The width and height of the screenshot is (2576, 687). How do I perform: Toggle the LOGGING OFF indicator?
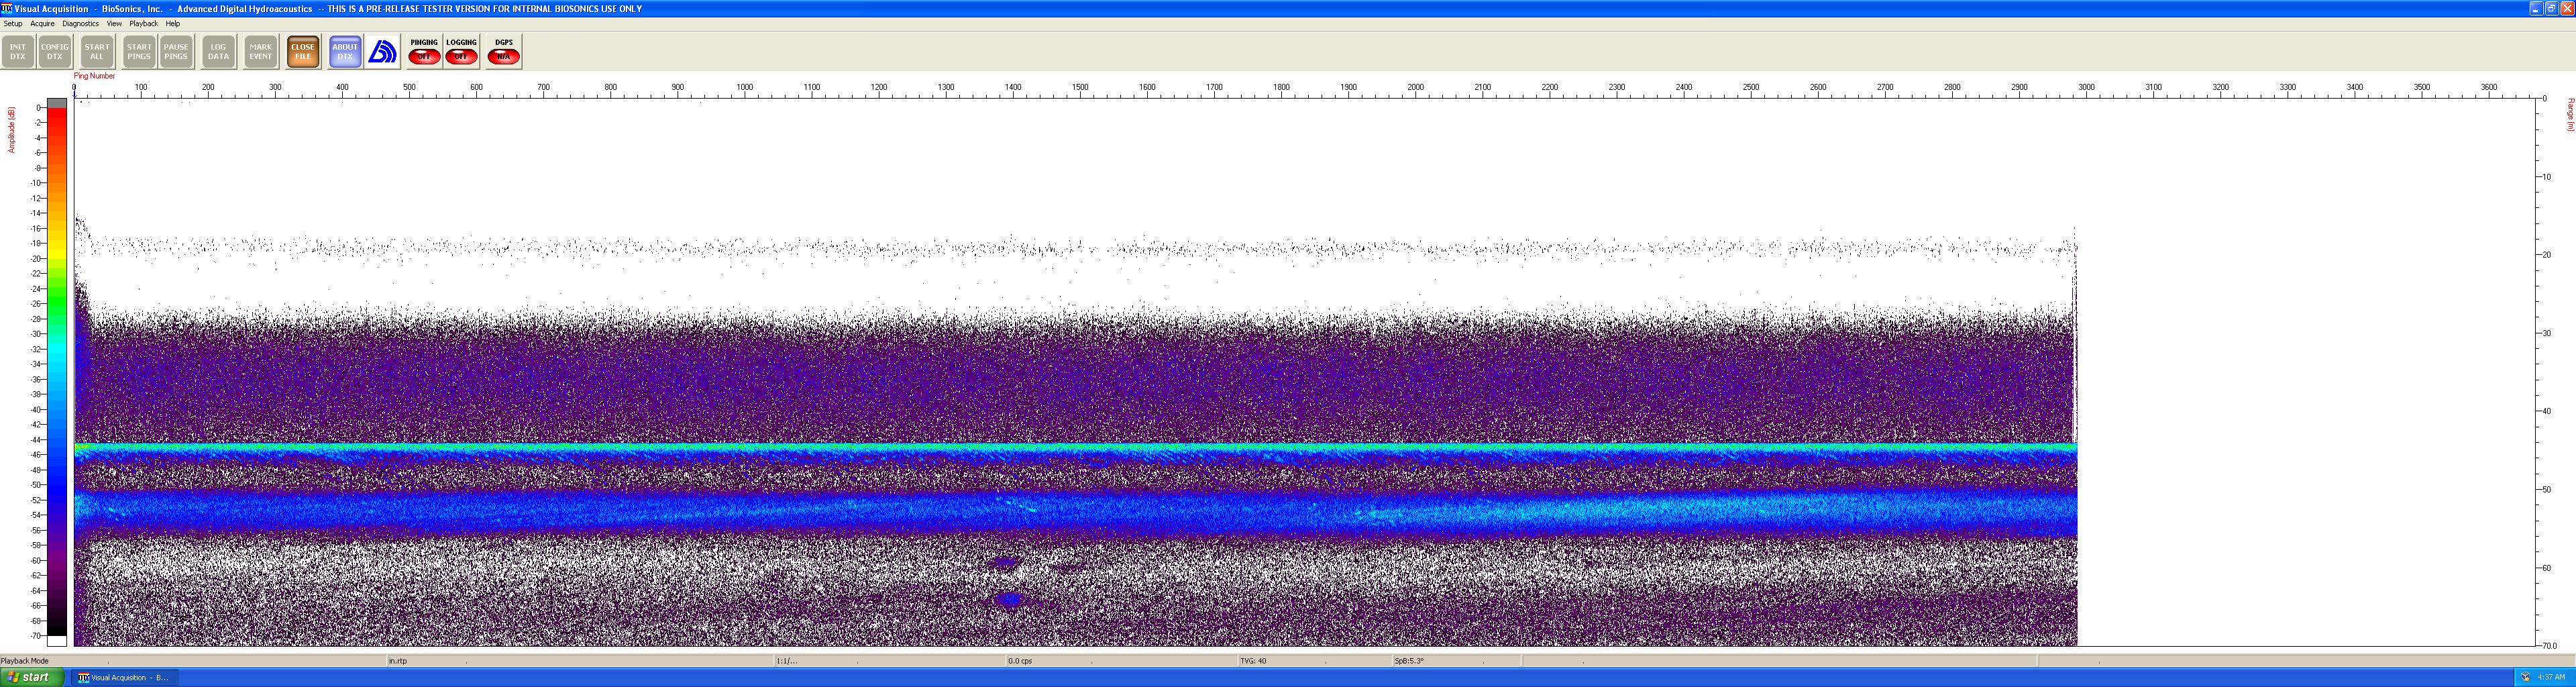pos(461,52)
